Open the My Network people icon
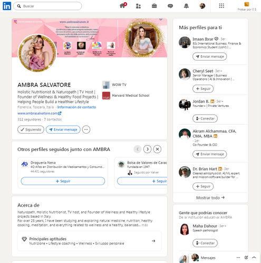261x263 pixels. click(138, 6)
